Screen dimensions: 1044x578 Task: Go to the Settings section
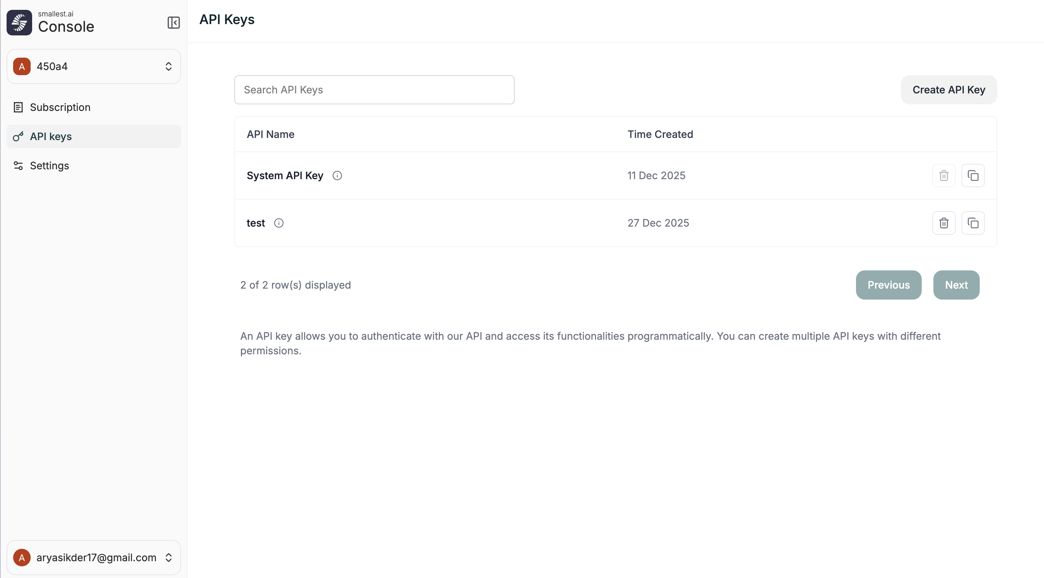pos(49,166)
